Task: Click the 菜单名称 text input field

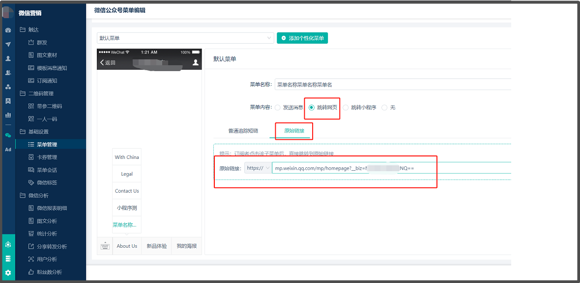Action: tap(392, 84)
